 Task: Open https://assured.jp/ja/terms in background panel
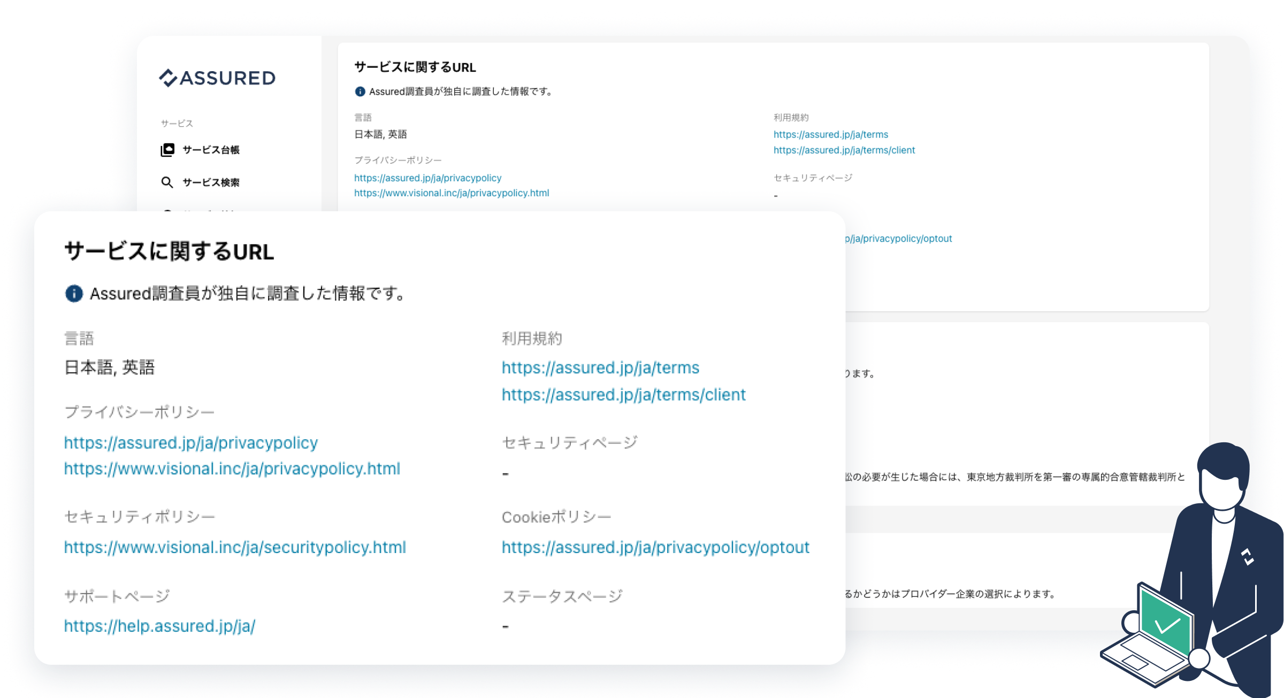click(830, 134)
